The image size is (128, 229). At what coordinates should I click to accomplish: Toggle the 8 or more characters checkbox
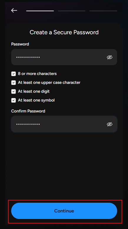pyautogui.click(x=14, y=74)
